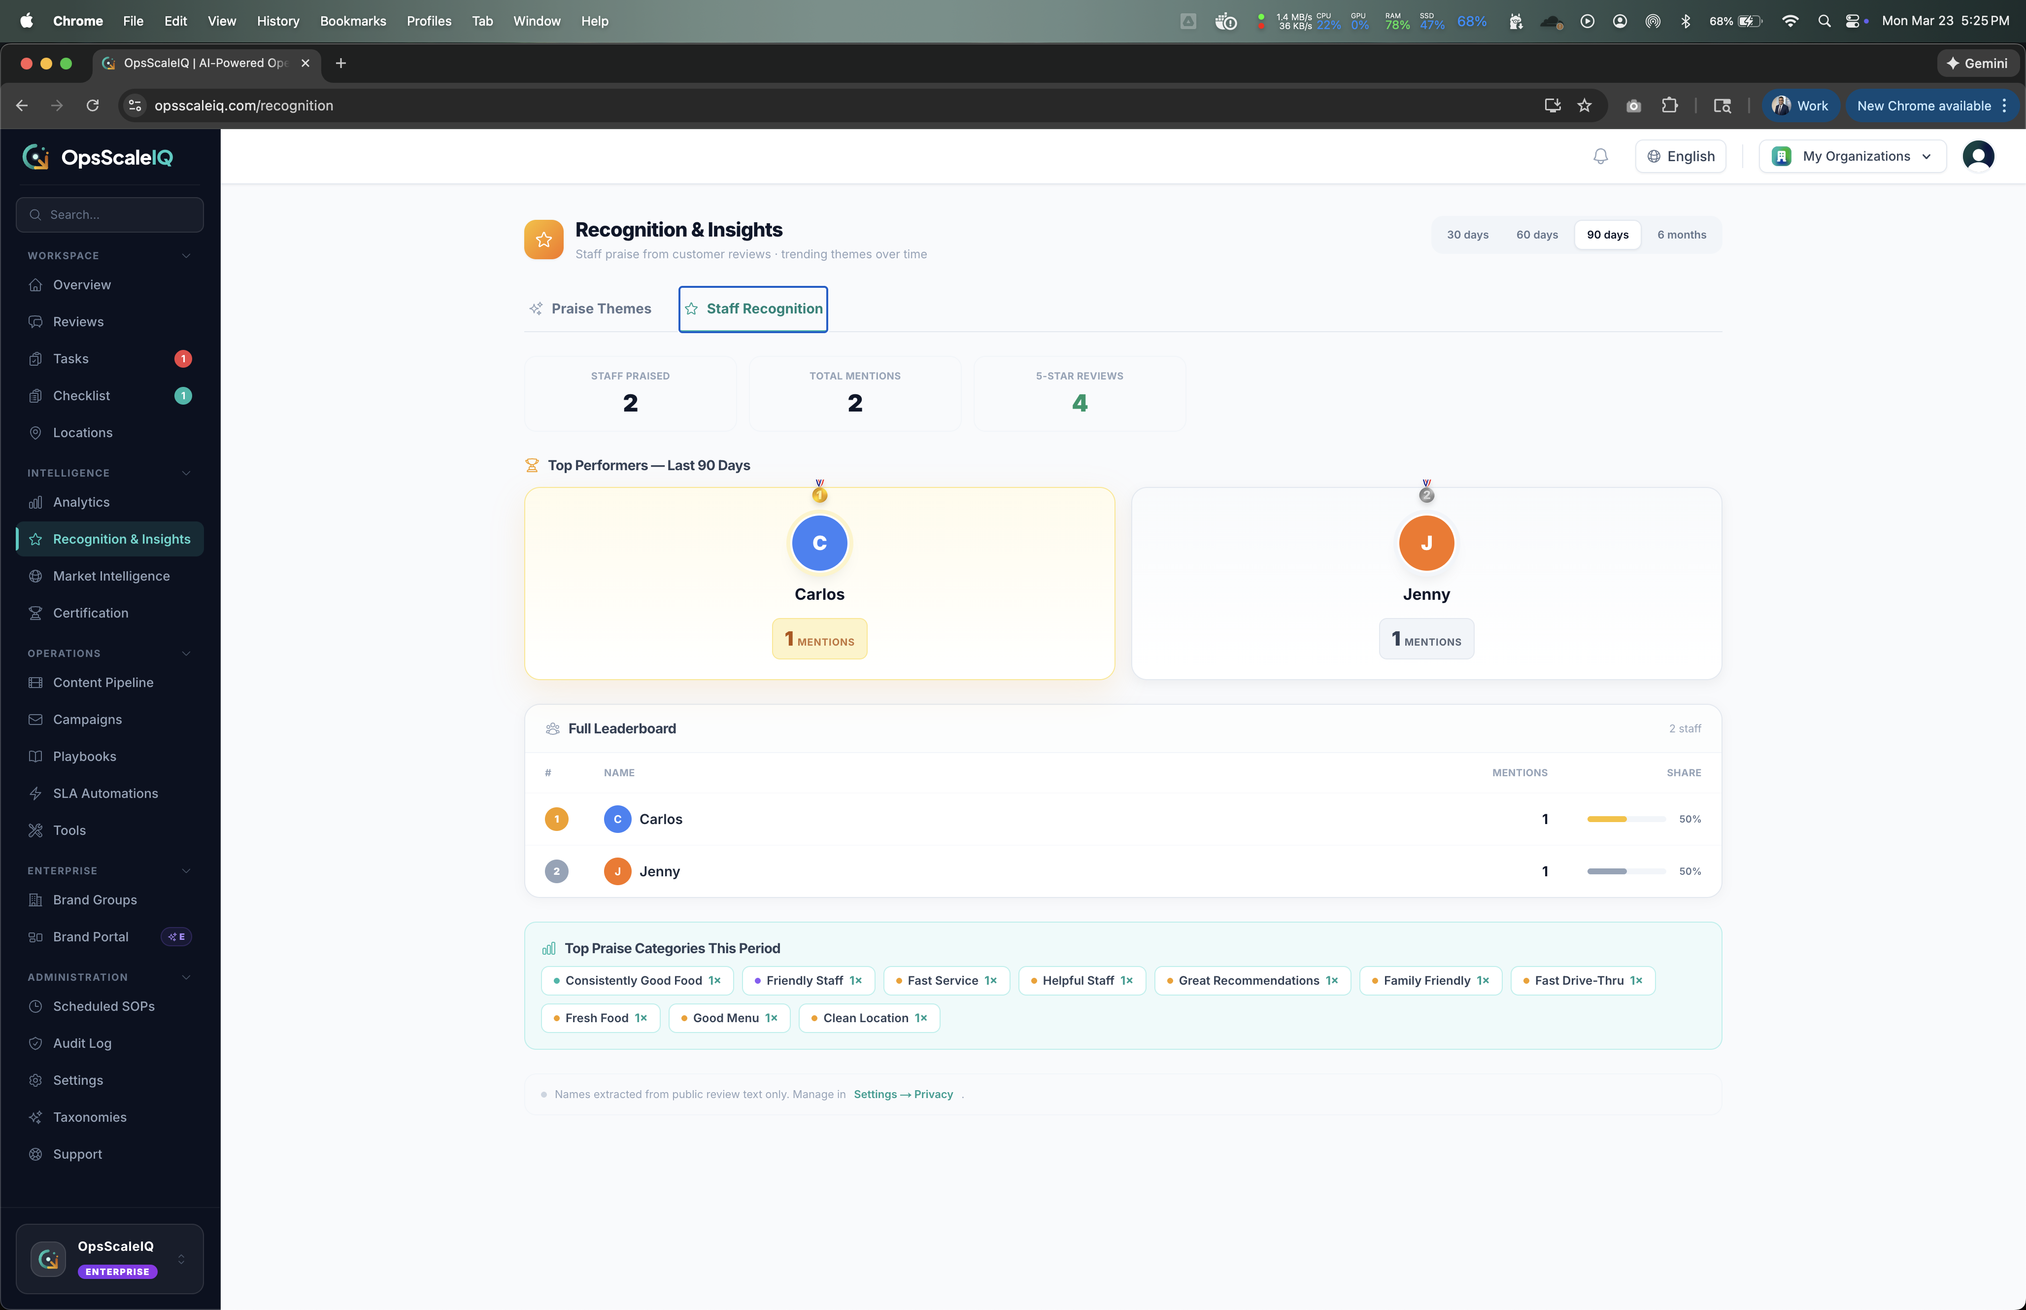This screenshot has height=1310, width=2026.
Task: Follow the Settings → Privacy link
Action: click(903, 1095)
